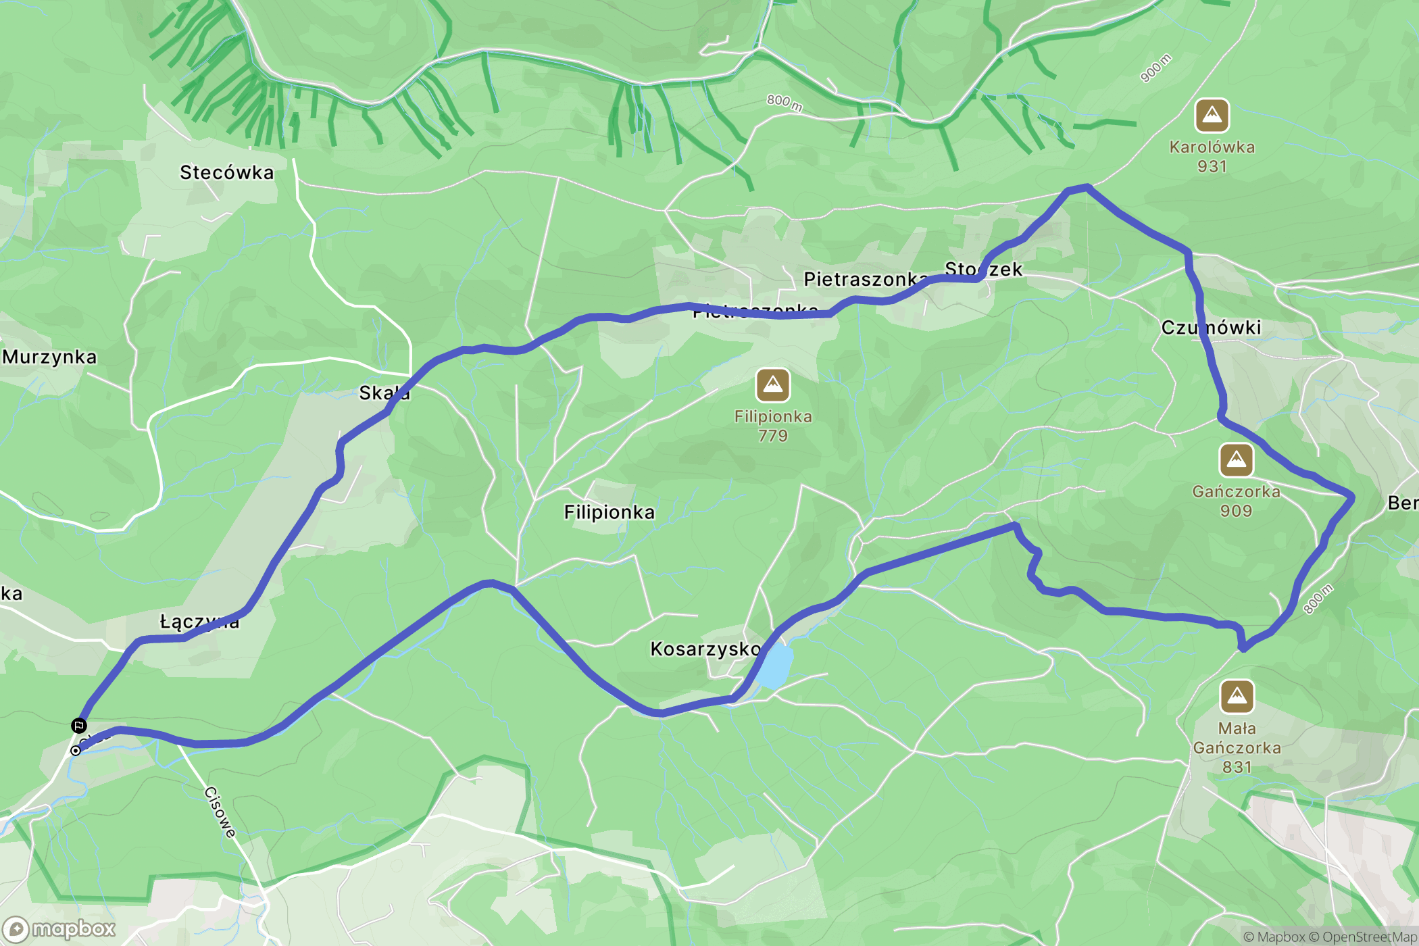Click the route start point marker
1419x946 pixels.
[x=76, y=751]
